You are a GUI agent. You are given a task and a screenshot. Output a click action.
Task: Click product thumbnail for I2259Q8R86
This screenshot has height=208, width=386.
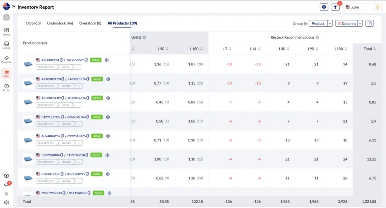pyautogui.click(x=28, y=159)
